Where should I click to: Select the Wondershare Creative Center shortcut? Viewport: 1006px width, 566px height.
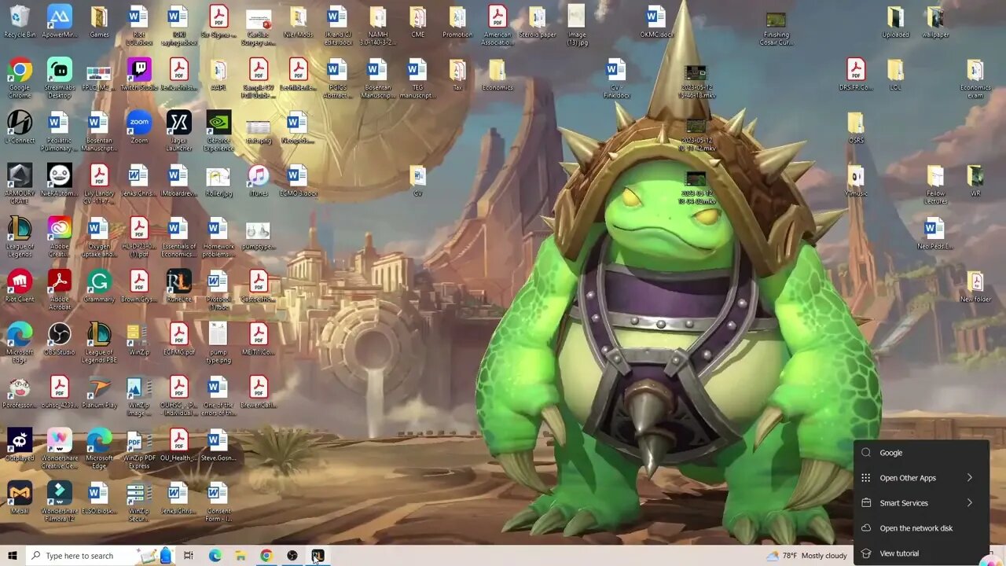pos(60,448)
